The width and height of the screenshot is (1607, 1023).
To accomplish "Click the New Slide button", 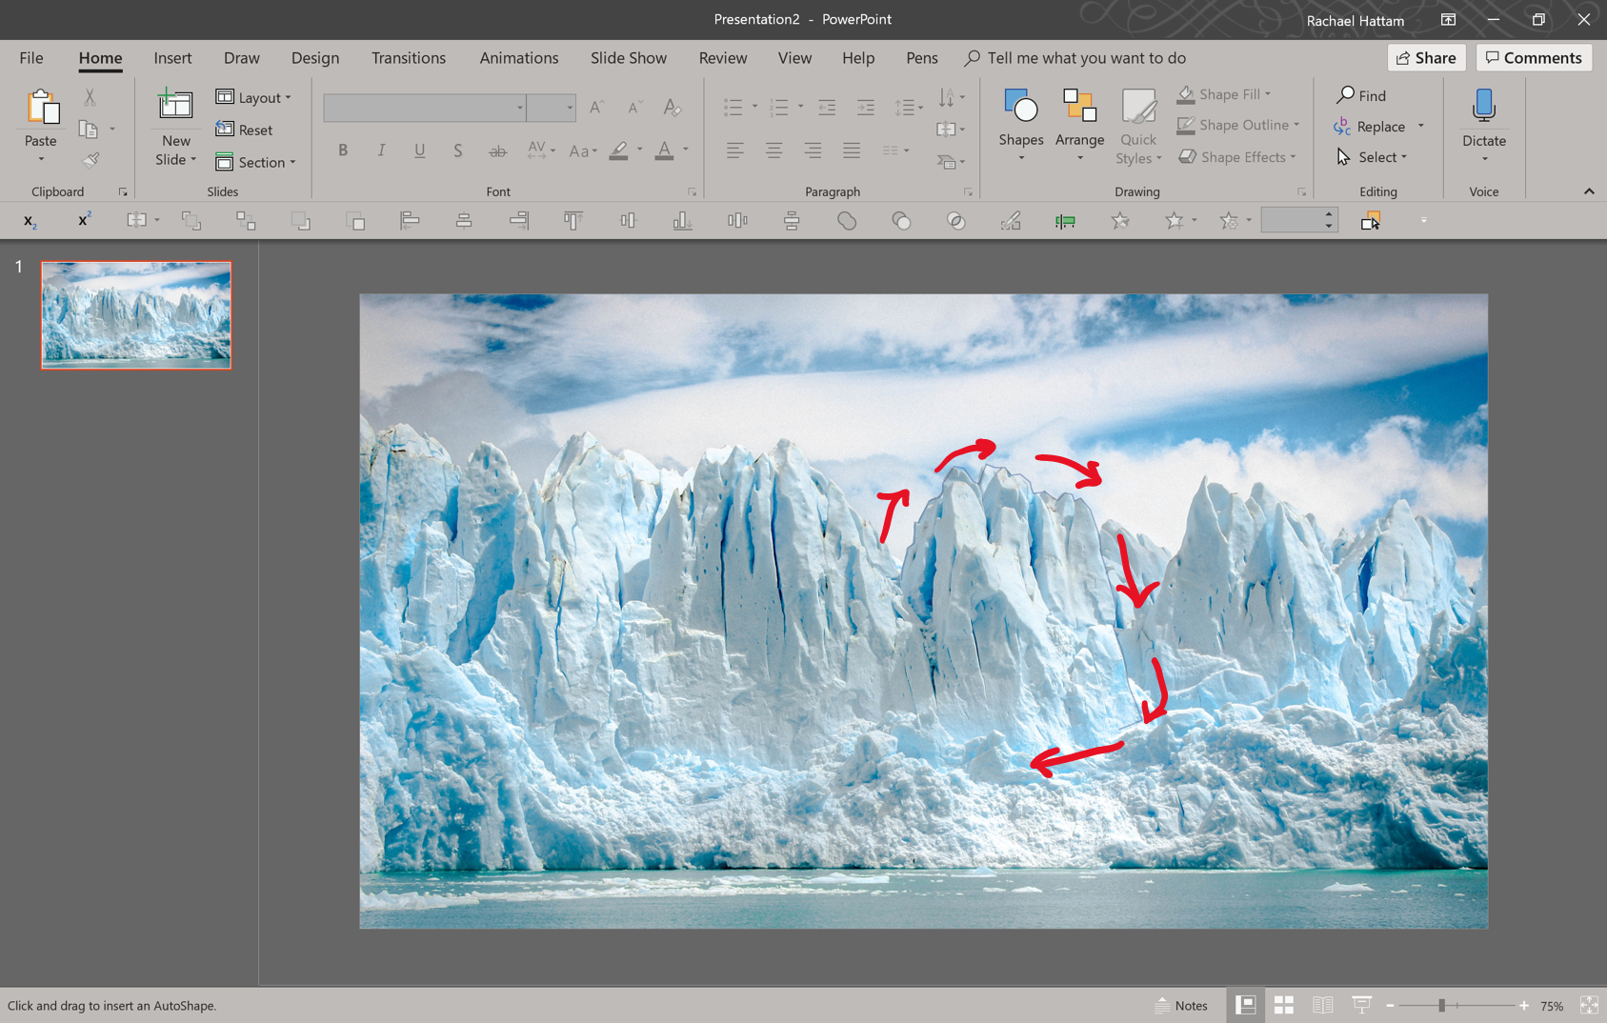I will point(174,125).
